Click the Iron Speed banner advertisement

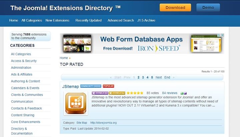click(x=142, y=43)
